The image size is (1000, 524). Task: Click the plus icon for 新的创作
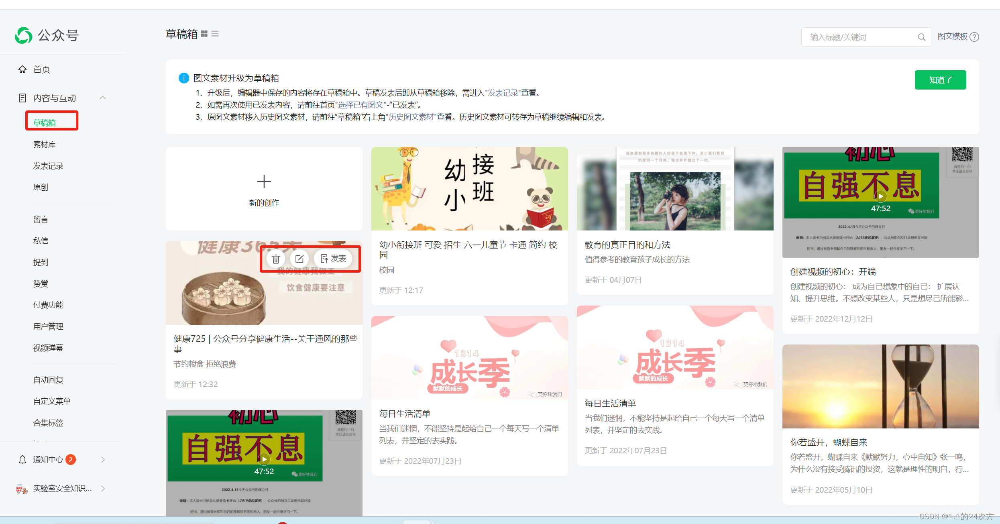pos(264,181)
